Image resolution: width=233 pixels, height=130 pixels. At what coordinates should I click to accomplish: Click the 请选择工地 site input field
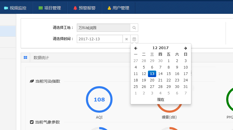point(103,28)
